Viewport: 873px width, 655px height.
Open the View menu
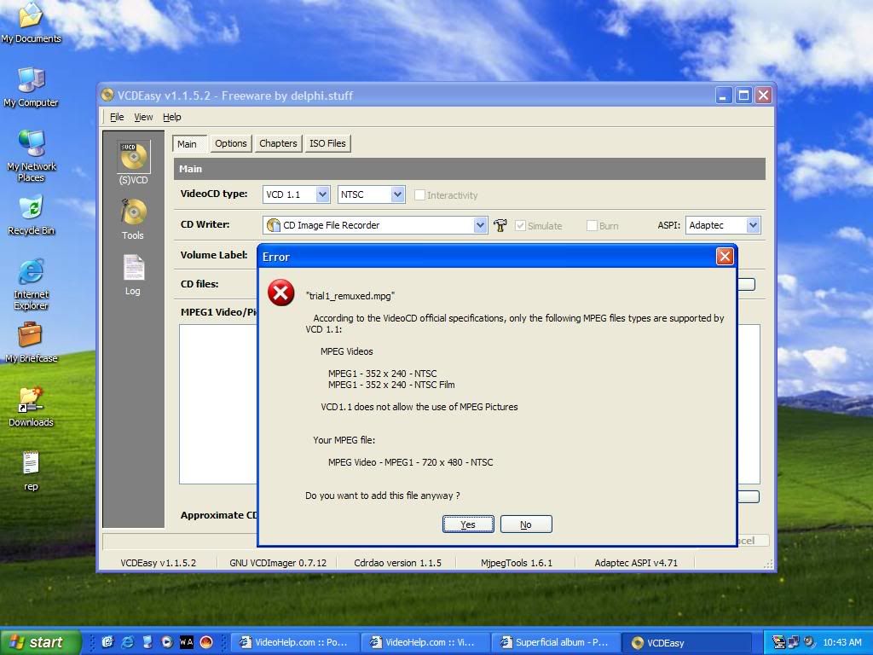point(143,117)
